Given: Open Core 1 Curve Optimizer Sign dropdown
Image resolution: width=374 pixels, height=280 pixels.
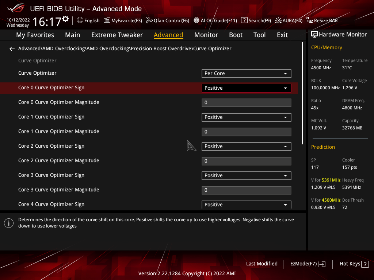Looking at the screenshot, I should 247,117.
